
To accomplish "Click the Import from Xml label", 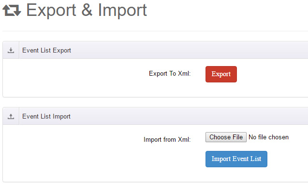I will tap(167, 140).
